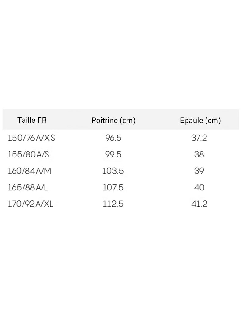Click the 112.5 chest measurement cell

[x=113, y=204]
